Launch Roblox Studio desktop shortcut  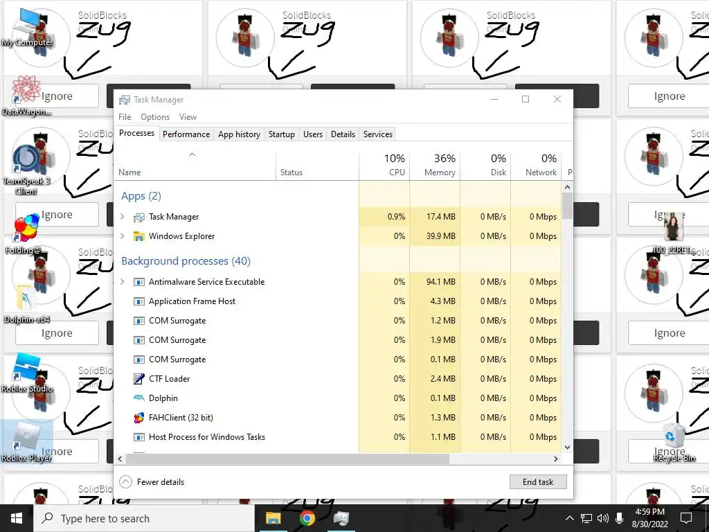coord(27,373)
